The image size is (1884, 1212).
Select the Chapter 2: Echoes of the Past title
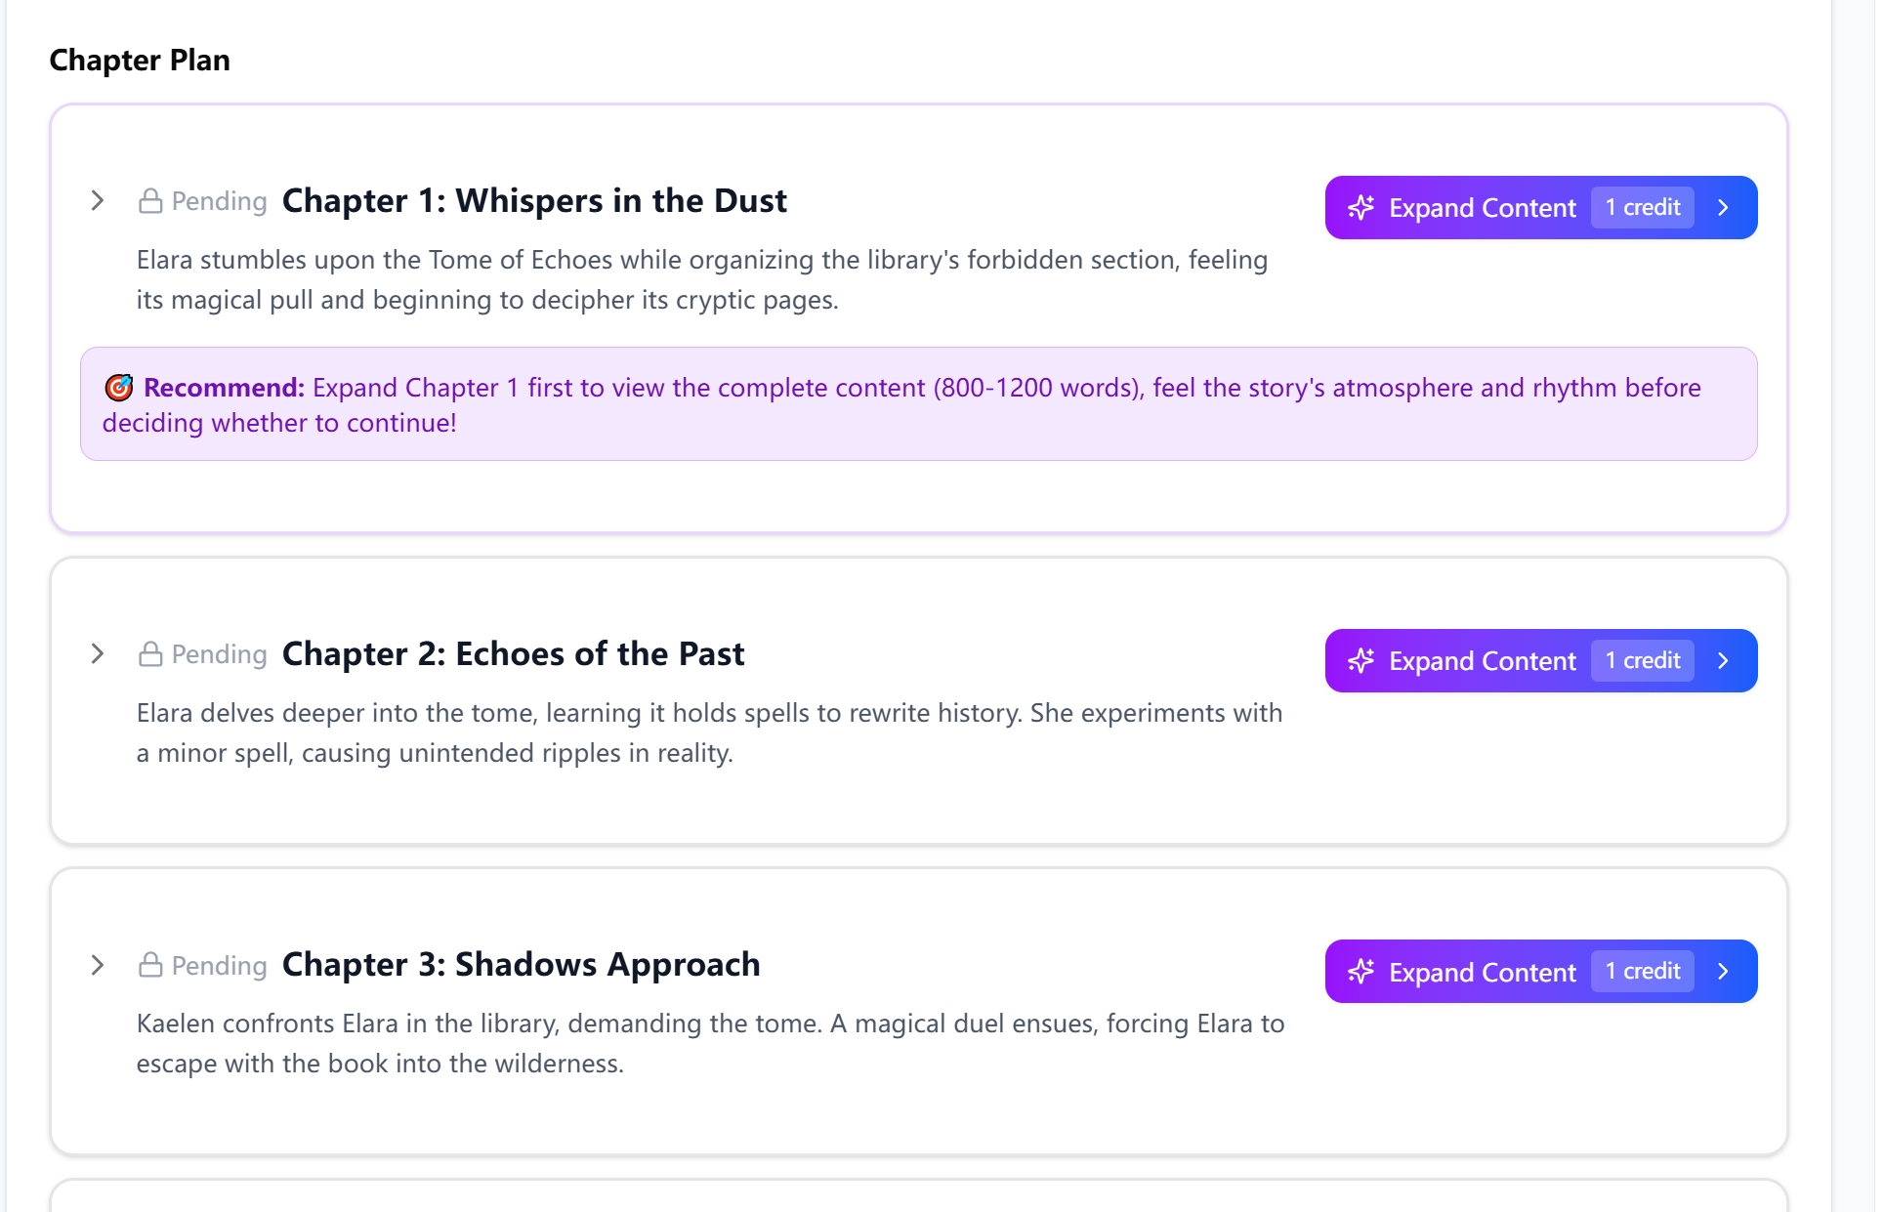pos(513,653)
